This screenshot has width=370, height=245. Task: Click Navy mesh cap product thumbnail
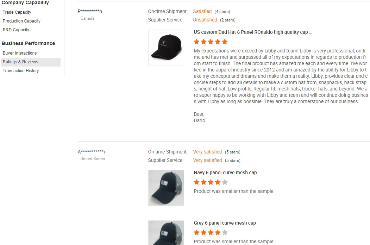pos(166,188)
